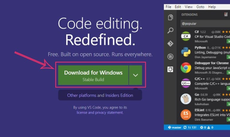The width and height of the screenshot is (230, 137).
Task: Click the warnings triangle in status bar
Action: click(208, 127)
